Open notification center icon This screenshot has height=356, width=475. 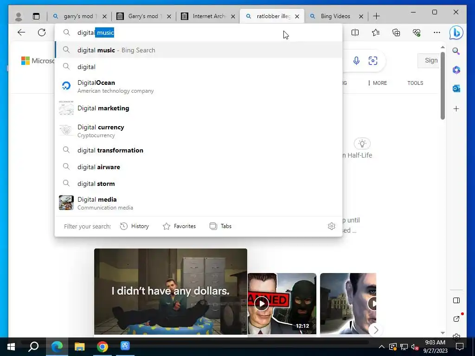pos(460,347)
